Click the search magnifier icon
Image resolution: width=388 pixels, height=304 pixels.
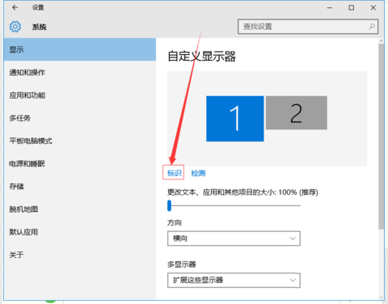tap(372, 27)
